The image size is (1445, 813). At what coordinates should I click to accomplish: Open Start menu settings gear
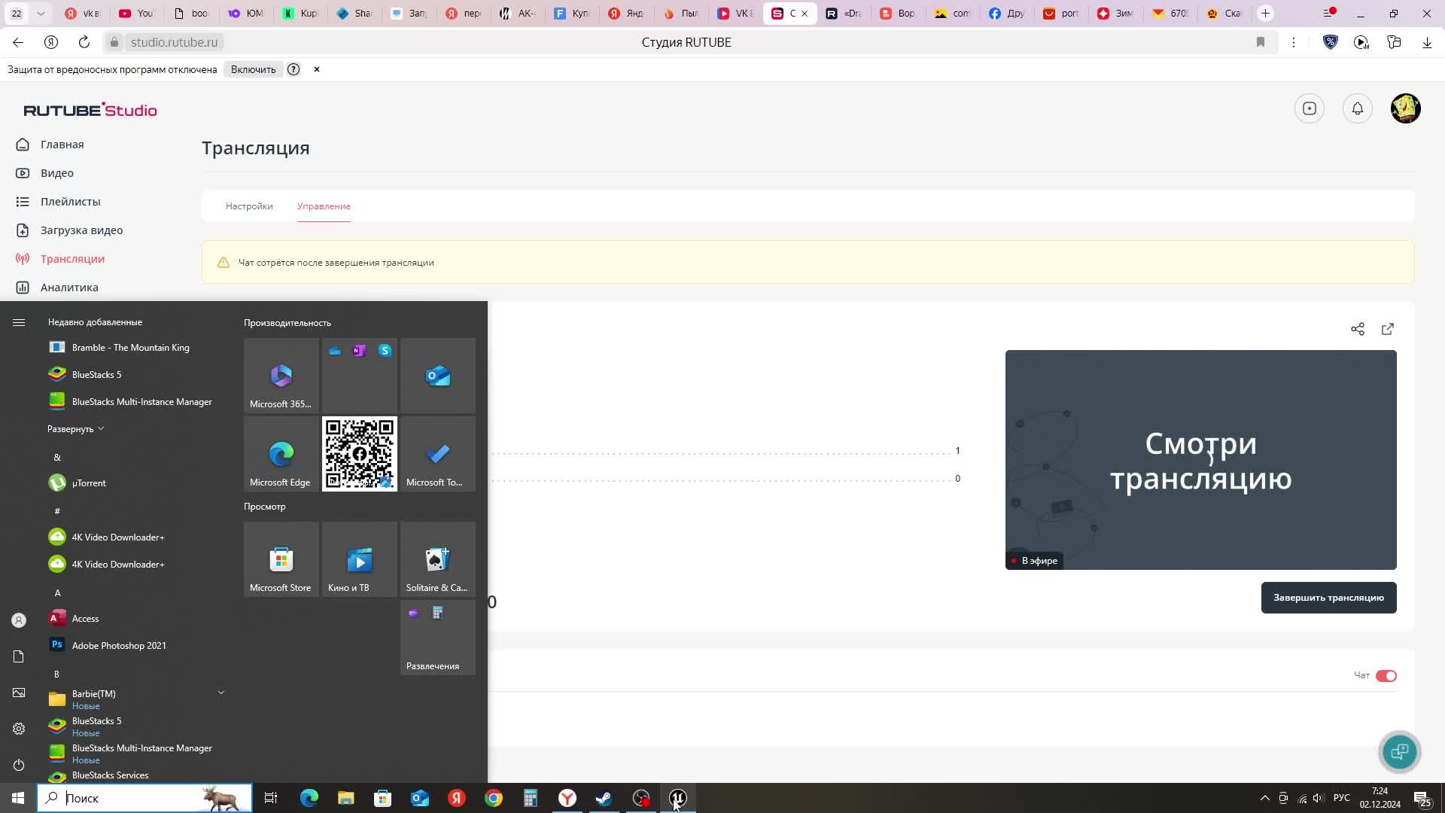coord(19,729)
